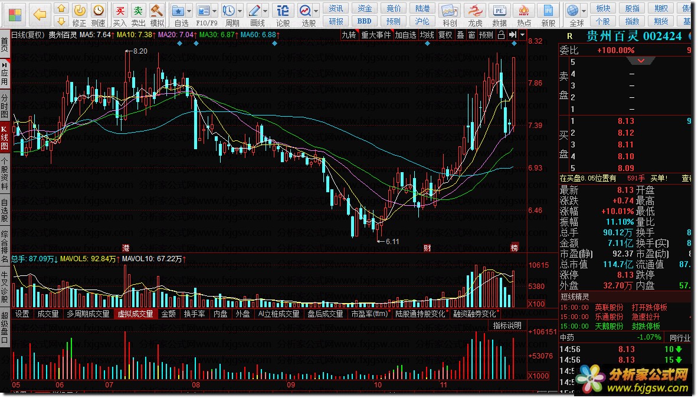Click the lock icon on chart toolbar
Screen dimensions: 698x398
502,35
